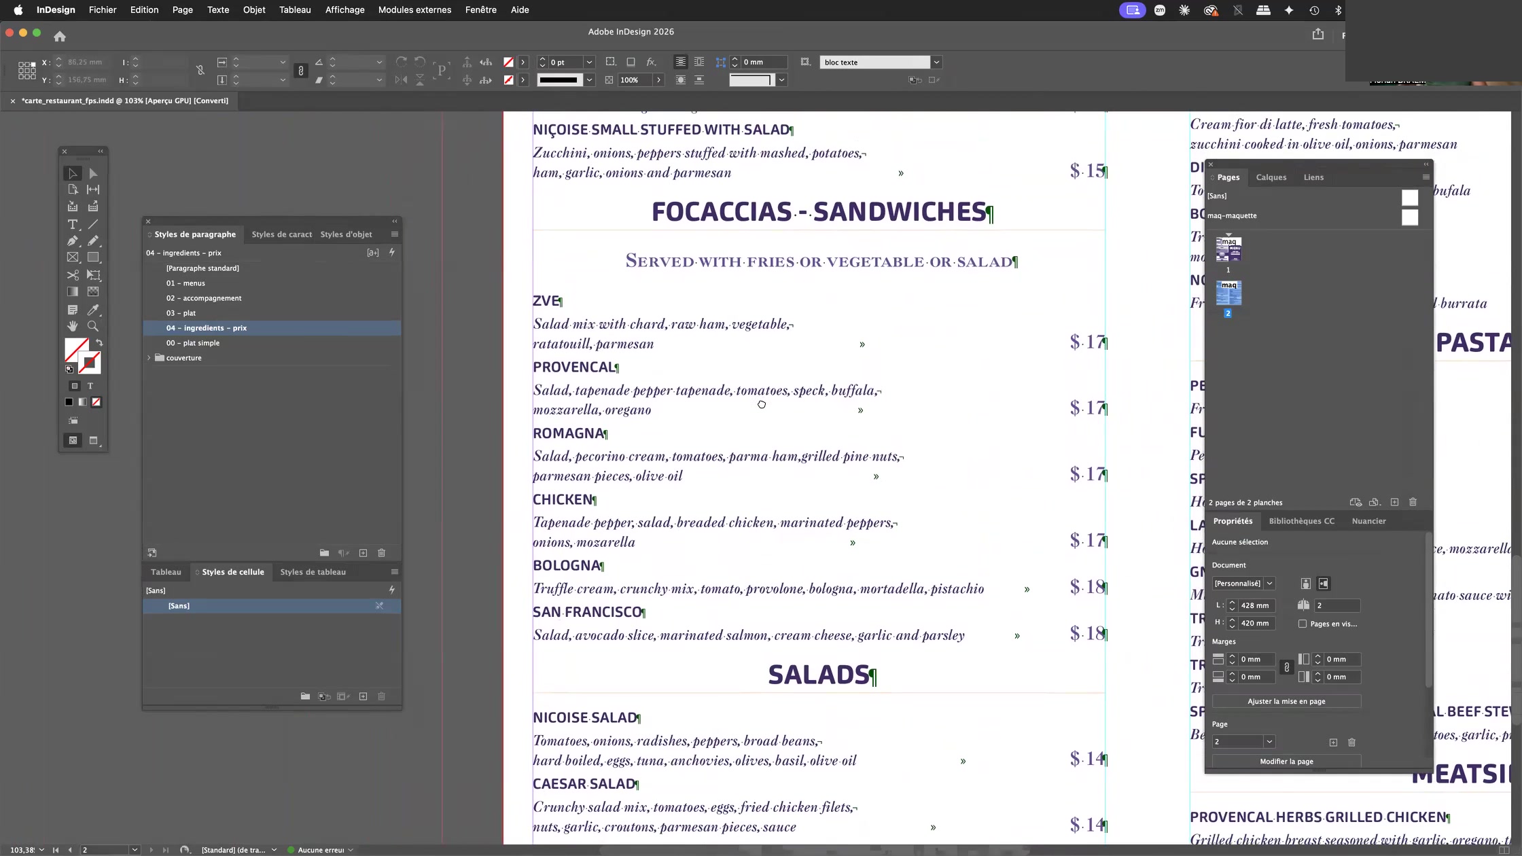Set landscape orientation in Properties

tap(1324, 584)
